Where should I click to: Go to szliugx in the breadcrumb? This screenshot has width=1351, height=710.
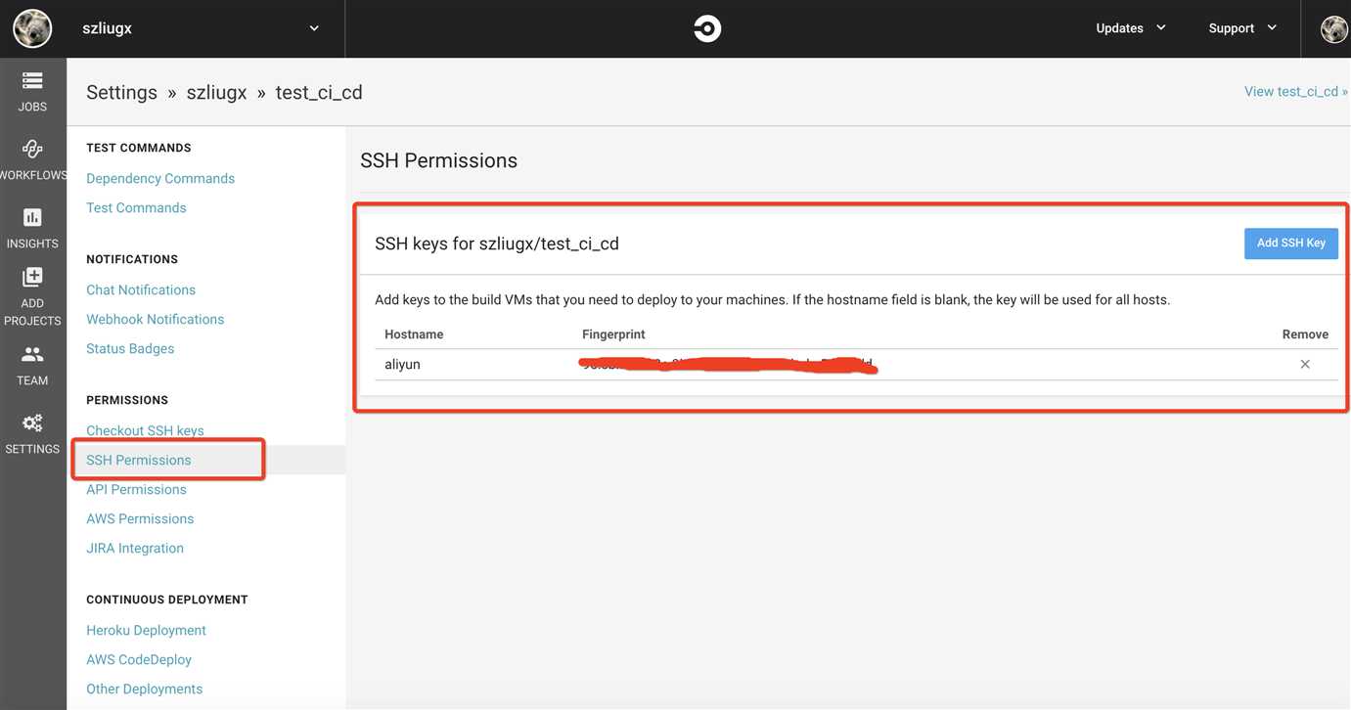(216, 92)
